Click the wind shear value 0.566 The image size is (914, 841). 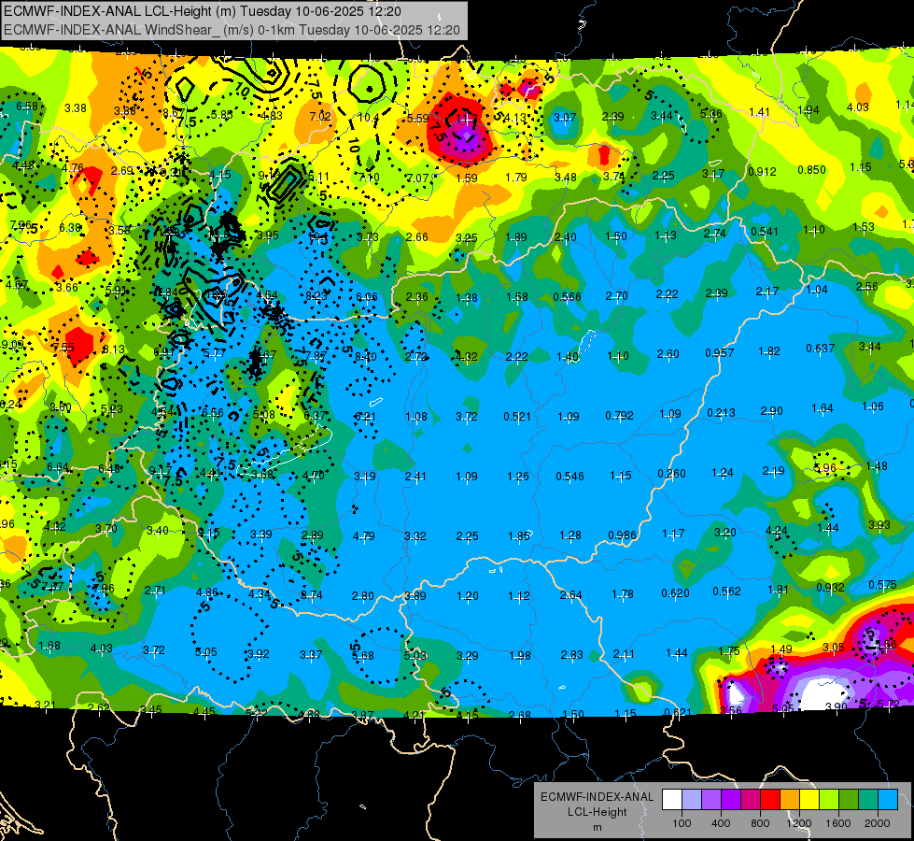click(568, 297)
